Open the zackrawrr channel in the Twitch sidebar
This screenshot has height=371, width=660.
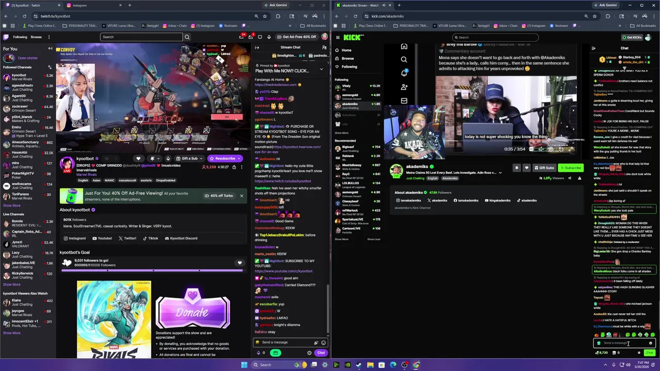click(28, 109)
